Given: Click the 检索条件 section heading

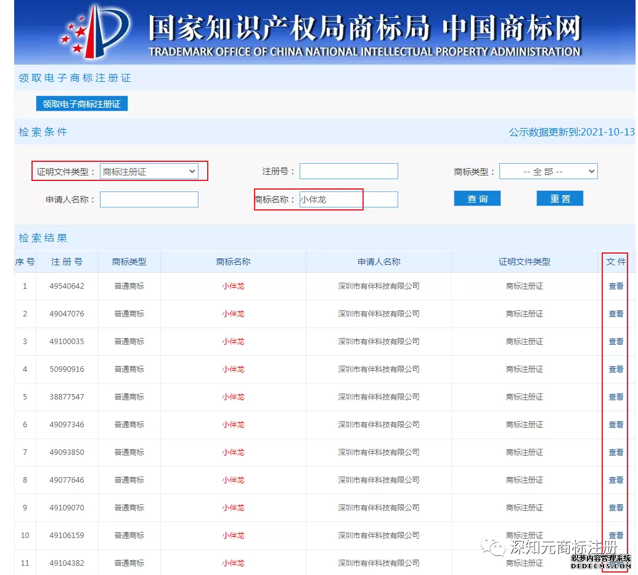Looking at the screenshot, I should [43, 132].
